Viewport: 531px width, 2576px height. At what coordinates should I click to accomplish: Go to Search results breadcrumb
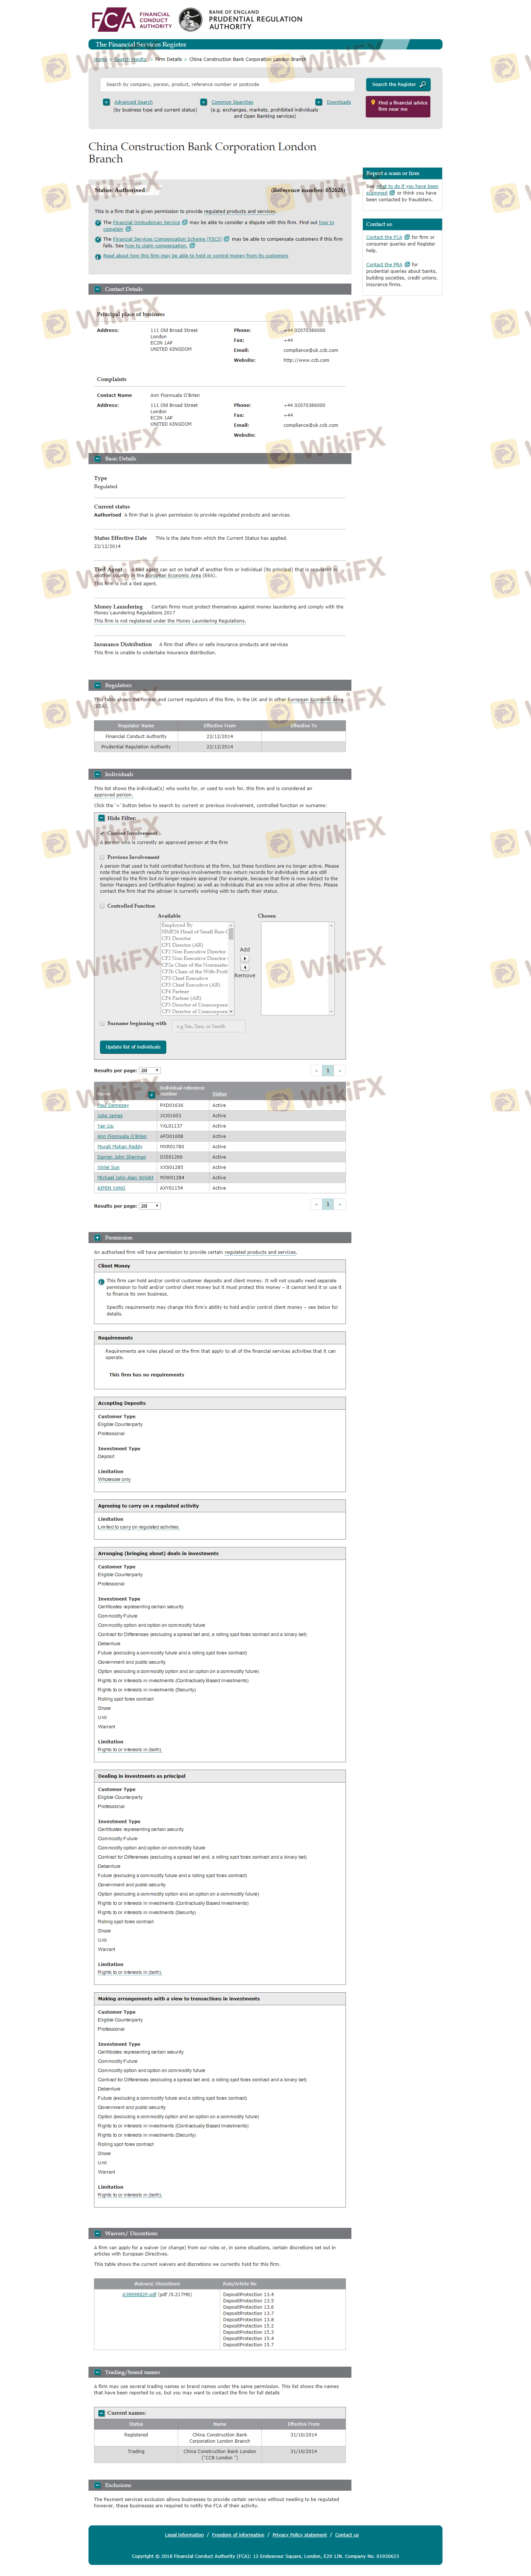click(131, 59)
